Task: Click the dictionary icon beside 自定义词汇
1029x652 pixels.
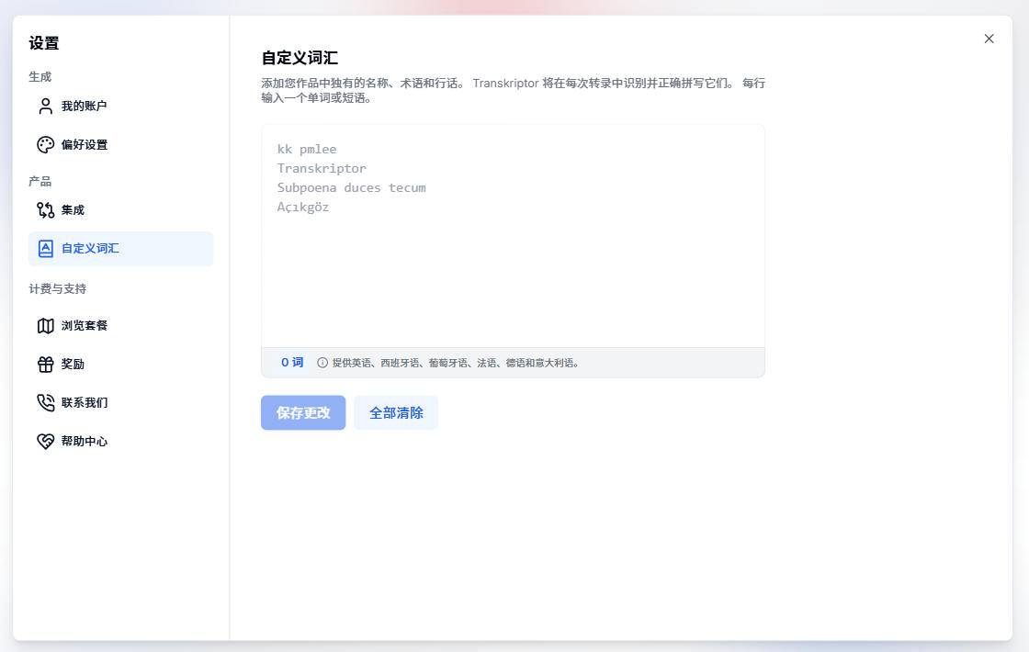Action: click(x=45, y=249)
